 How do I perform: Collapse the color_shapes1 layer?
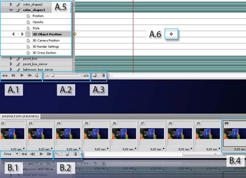click(x=11, y=10)
